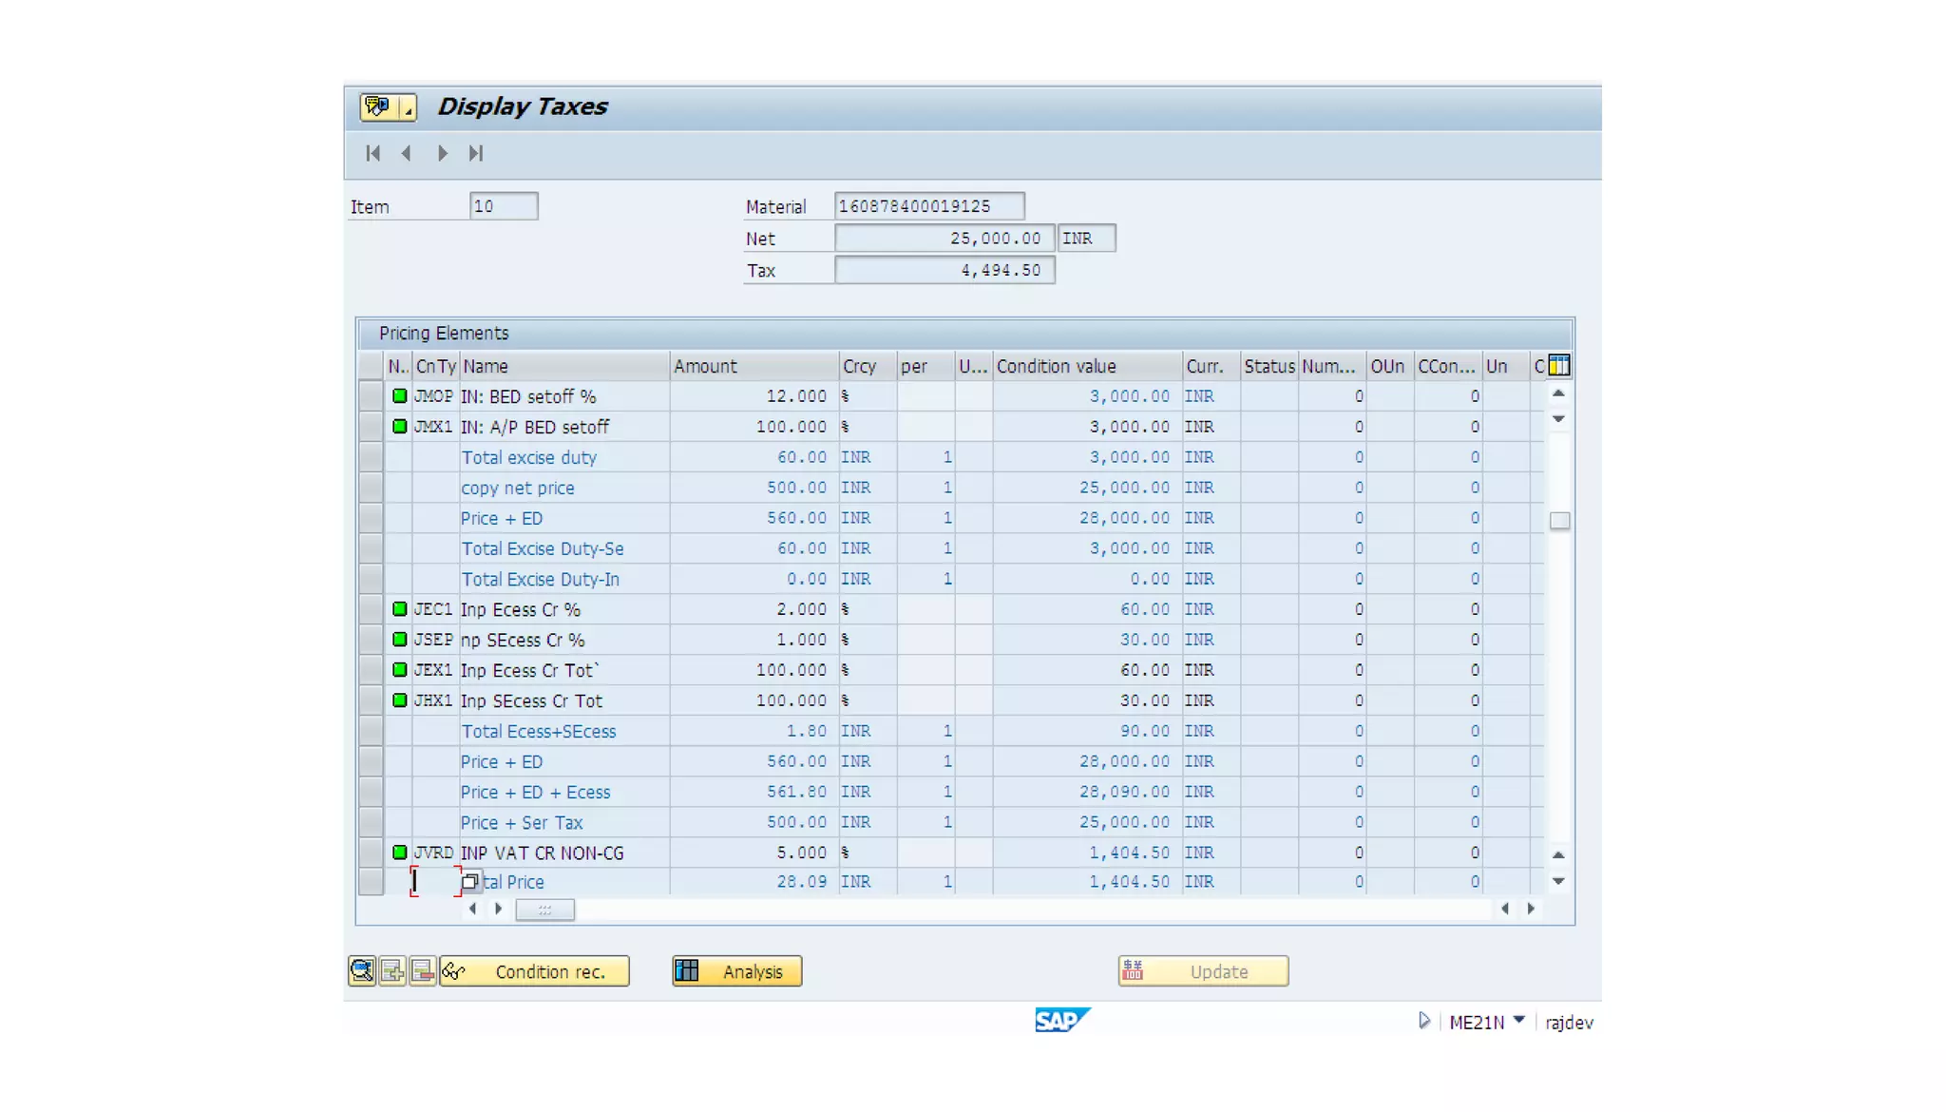This screenshot has width=1946, height=1112.
Task: Select row of JMOP BED setoff
Action: [371, 396]
